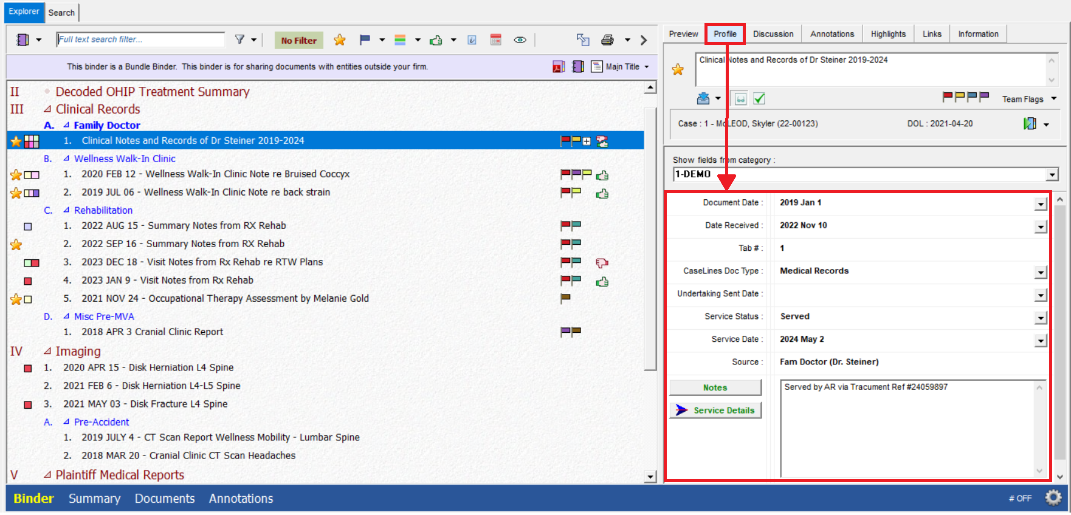Click the blue flag filter icon
Viewport: 1071px width, 515px height.
coord(365,40)
